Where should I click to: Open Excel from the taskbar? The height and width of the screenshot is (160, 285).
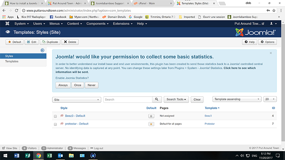49,156
